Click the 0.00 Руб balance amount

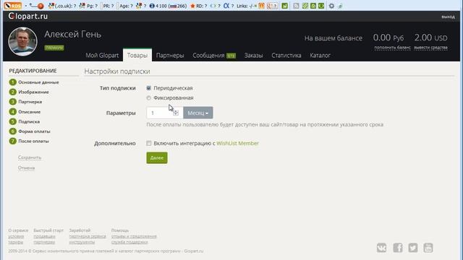tap(388, 38)
